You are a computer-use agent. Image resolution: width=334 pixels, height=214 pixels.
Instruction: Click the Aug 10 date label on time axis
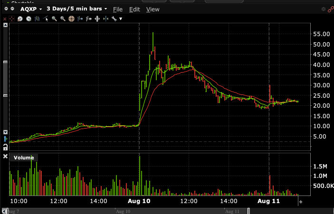tap(139, 201)
